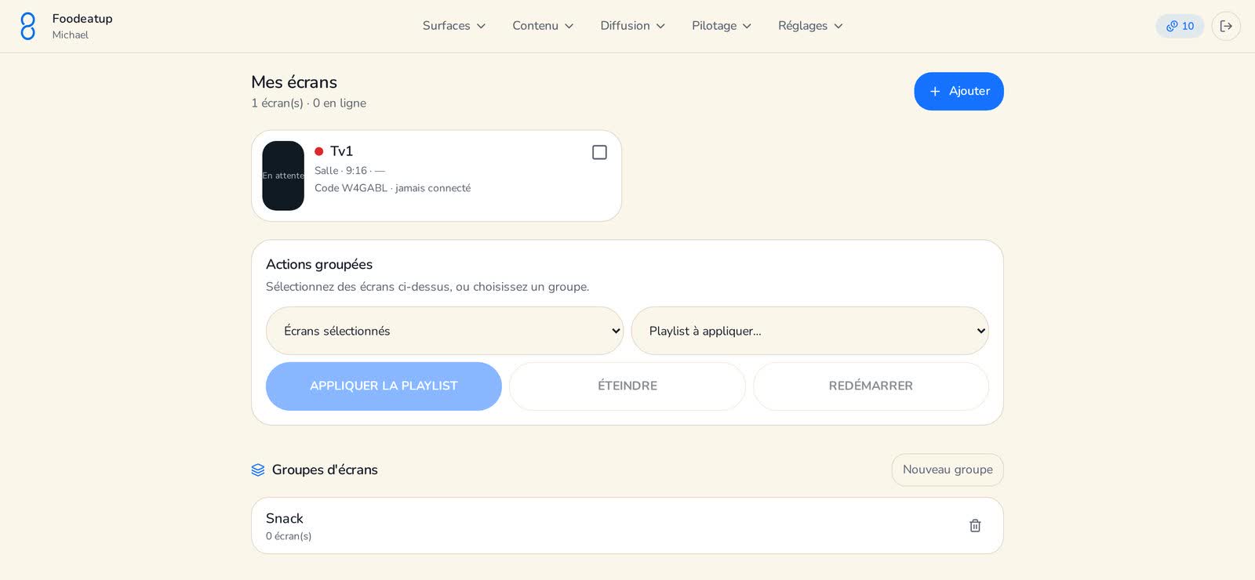Screen dimensions: 1255x580
Task: Click the Actions groupées heading
Action: (x=319, y=265)
